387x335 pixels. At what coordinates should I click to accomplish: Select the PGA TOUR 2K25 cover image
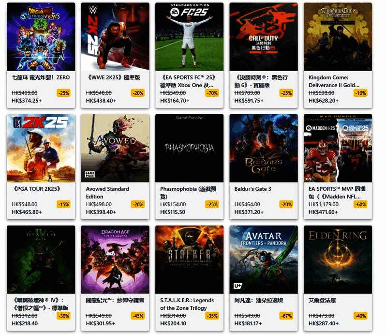(41, 148)
